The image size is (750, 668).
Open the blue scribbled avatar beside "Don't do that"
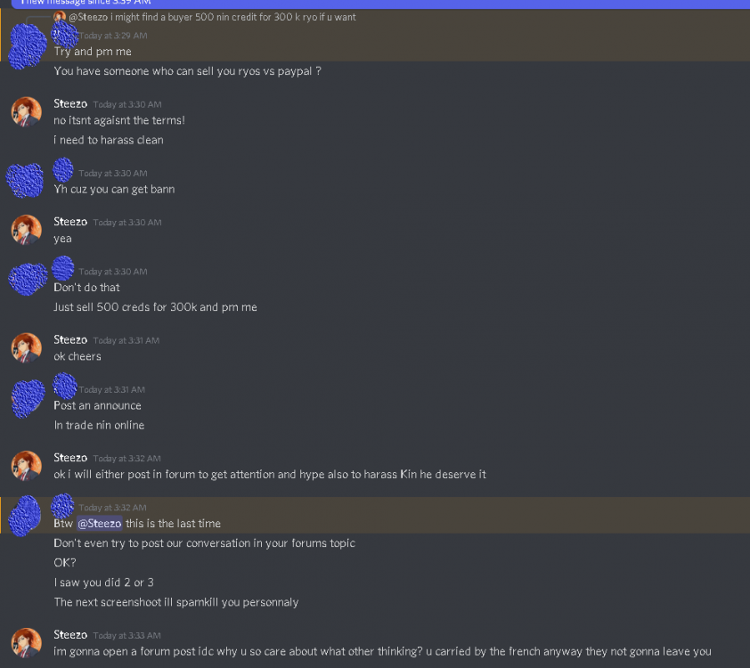tap(28, 279)
